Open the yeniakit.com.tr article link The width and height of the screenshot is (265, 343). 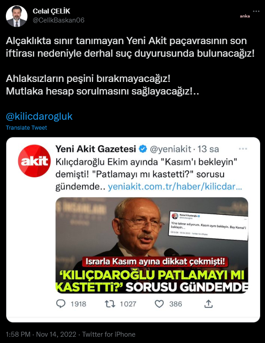click(x=175, y=187)
